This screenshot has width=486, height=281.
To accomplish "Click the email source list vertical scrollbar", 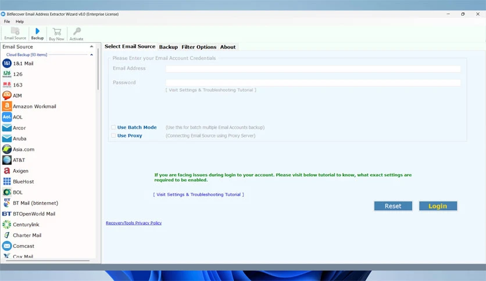I will click(98, 70).
